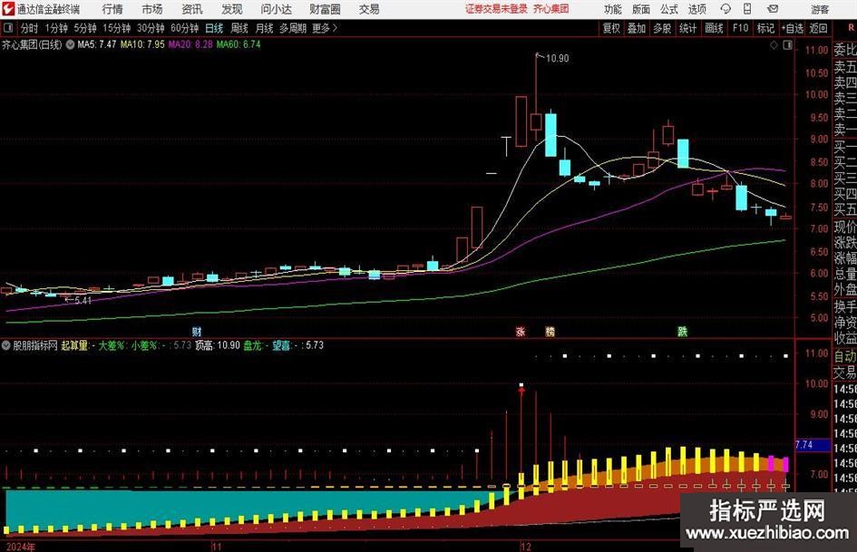Open the 公式 menu

tap(669, 9)
